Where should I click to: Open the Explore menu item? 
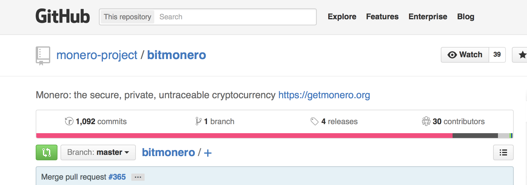pyautogui.click(x=342, y=17)
